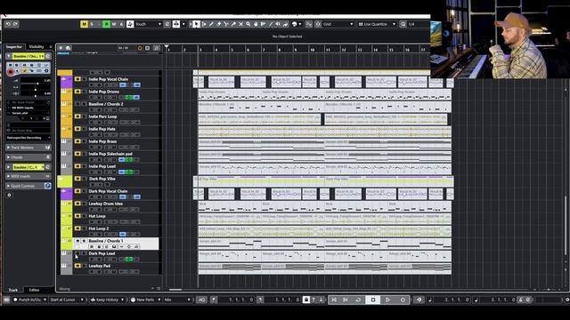Open the Track tab at inspector bottom
This screenshot has width=570, height=320.
(13, 290)
